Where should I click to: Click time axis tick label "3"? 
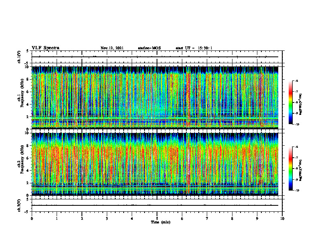107,219
